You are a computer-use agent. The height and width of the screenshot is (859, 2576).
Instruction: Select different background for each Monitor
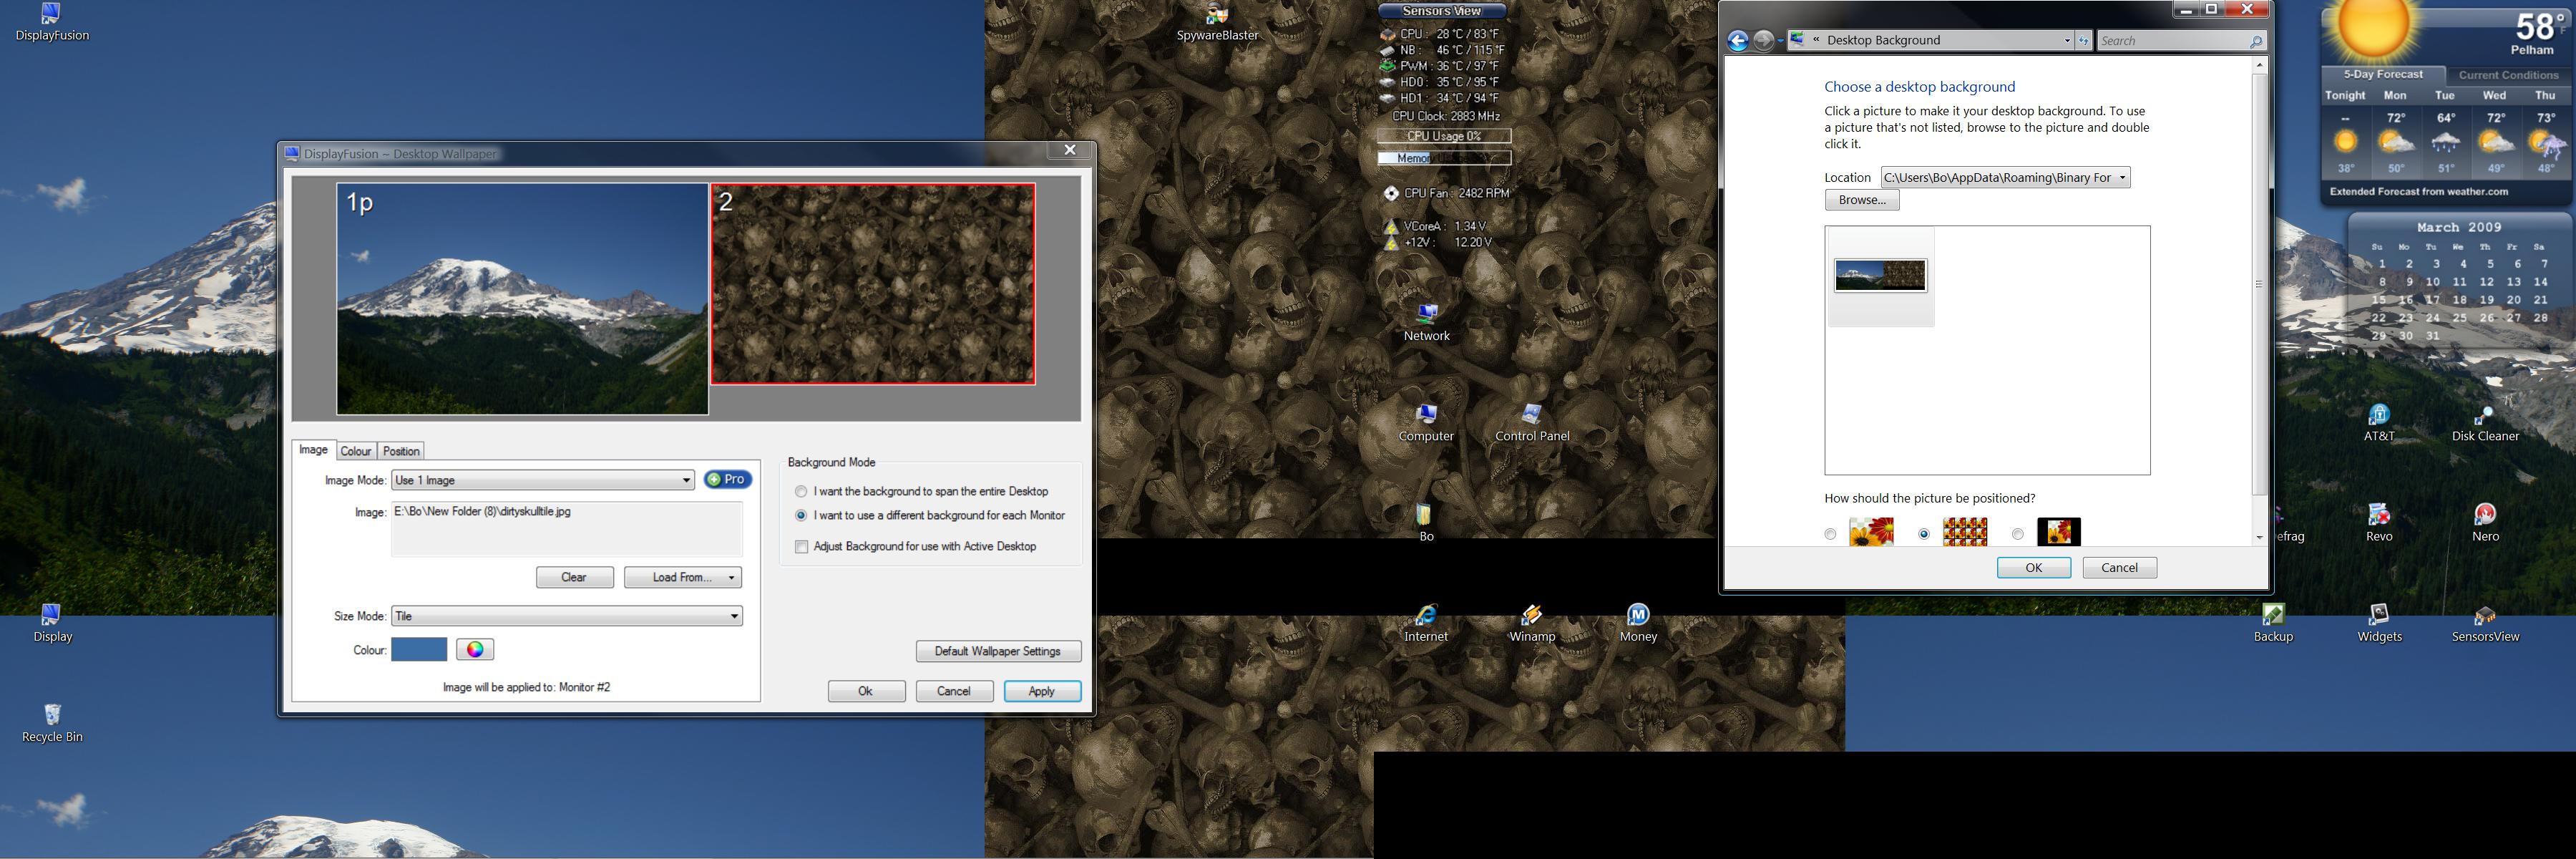pos(801,516)
